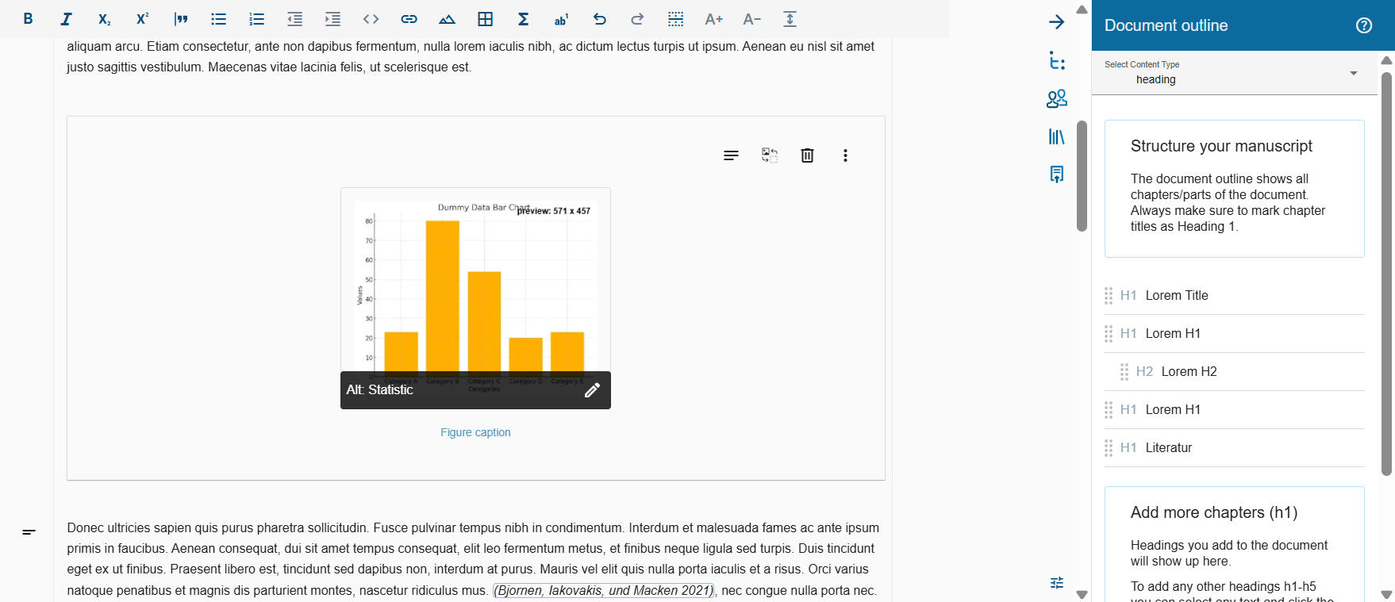The height and width of the screenshot is (602, 1395).
Task: Toggle italic formatting
Action: pos(66,19)
